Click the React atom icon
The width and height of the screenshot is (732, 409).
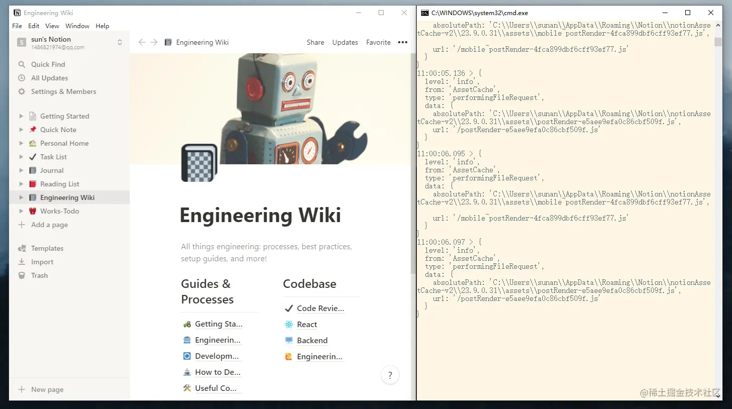click(x=288, y=325)
